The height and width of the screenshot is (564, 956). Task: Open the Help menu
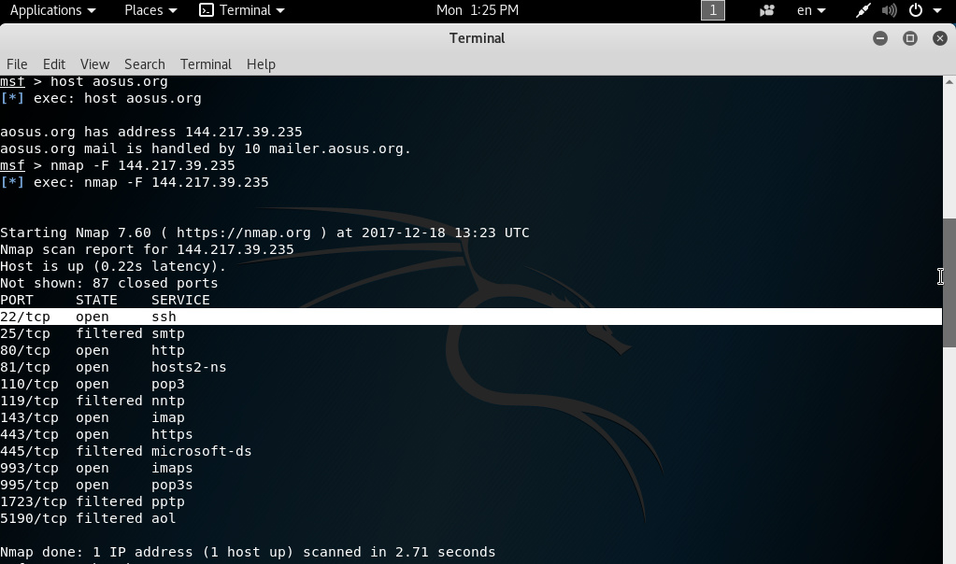tap(261, 64)
